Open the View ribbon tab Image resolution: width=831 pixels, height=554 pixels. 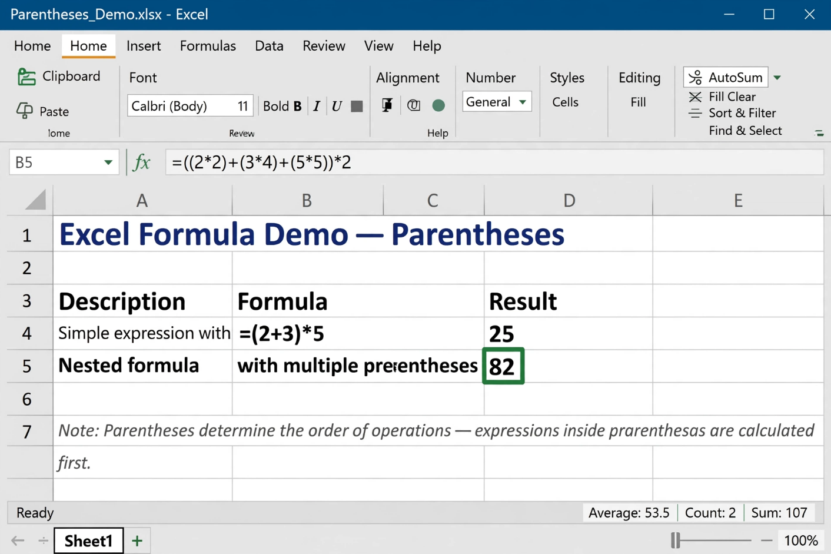378,46
